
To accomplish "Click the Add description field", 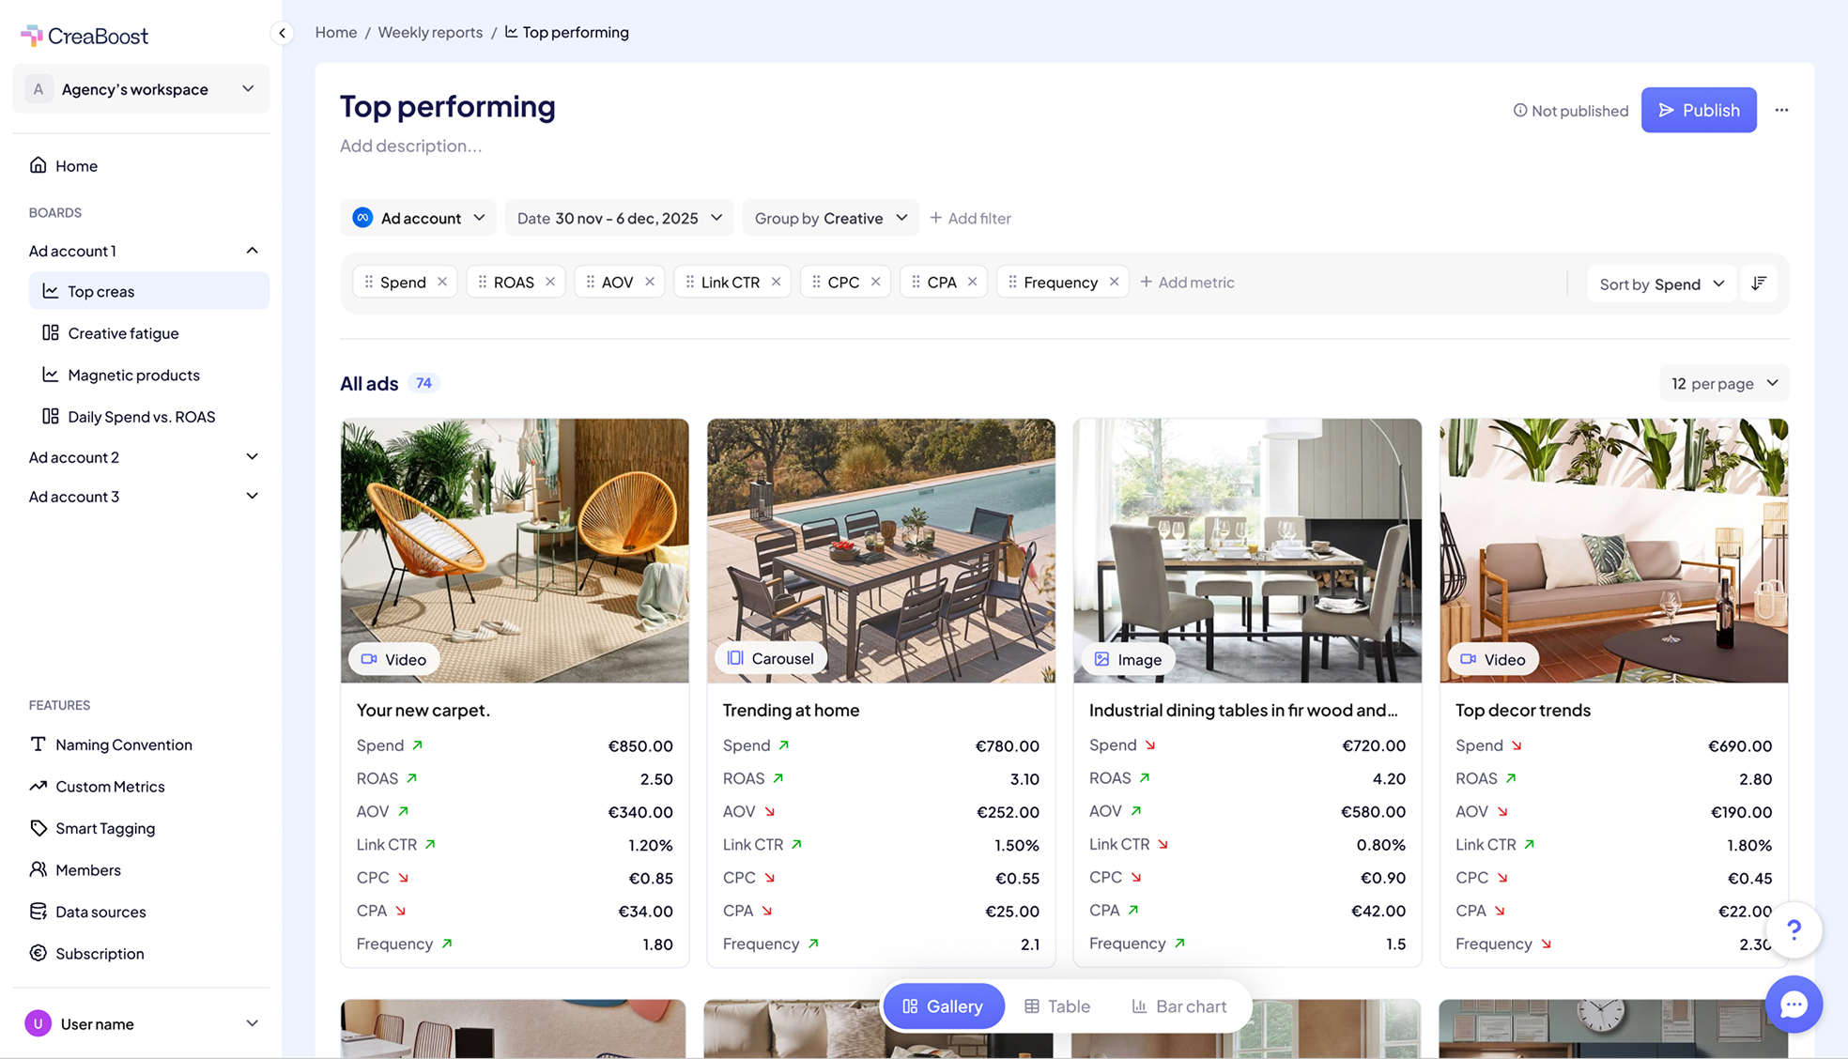I will click(411, 146).
